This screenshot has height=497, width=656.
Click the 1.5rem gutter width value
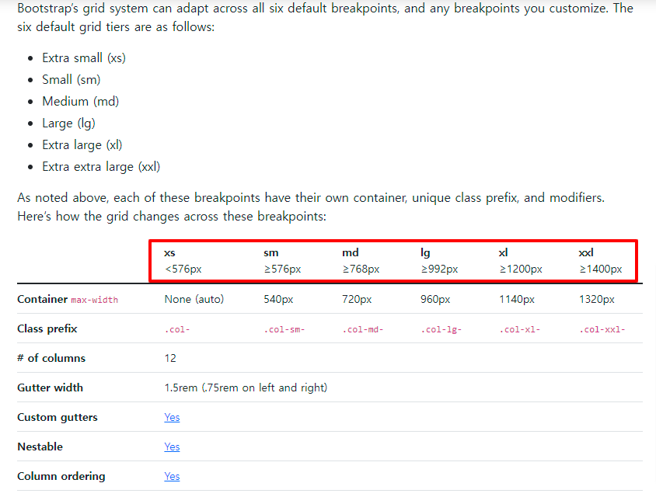(246, 388)
